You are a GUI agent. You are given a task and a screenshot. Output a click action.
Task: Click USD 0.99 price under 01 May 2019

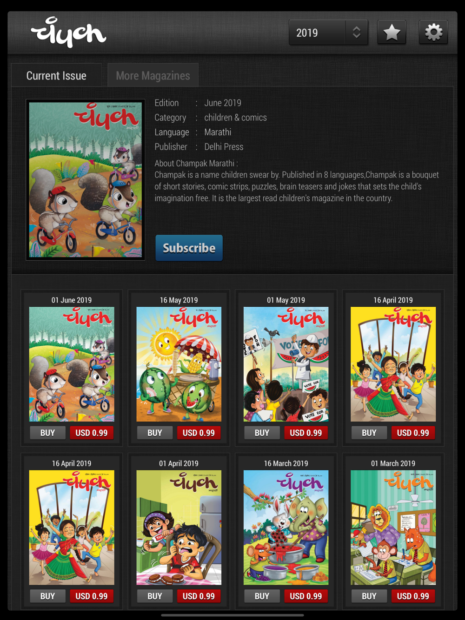(x=306, y=433)
